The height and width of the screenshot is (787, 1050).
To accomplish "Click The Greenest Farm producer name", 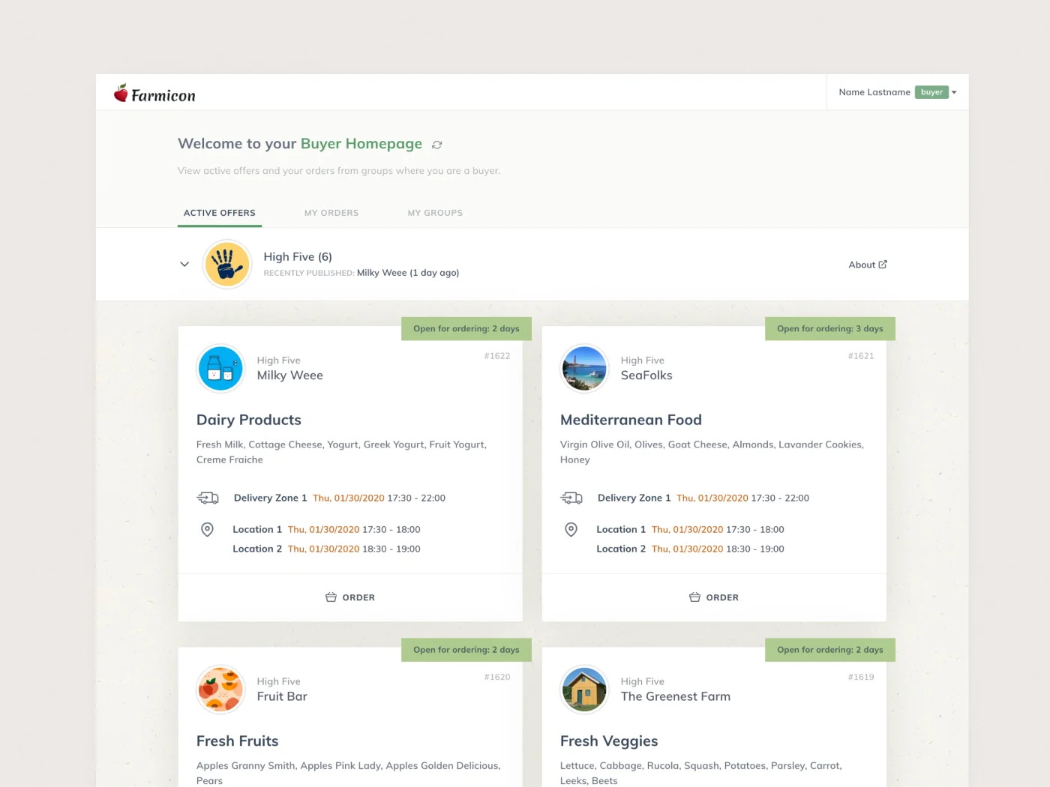I will [x=676, y=696].
